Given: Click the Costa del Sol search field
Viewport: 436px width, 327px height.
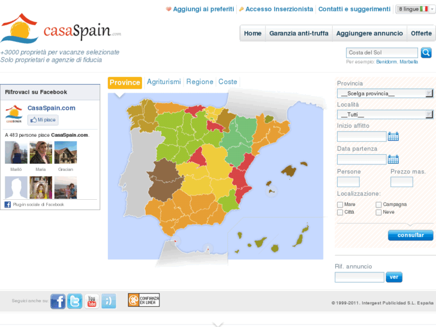Looking at the screenshot, I should [x=382, y=53].
